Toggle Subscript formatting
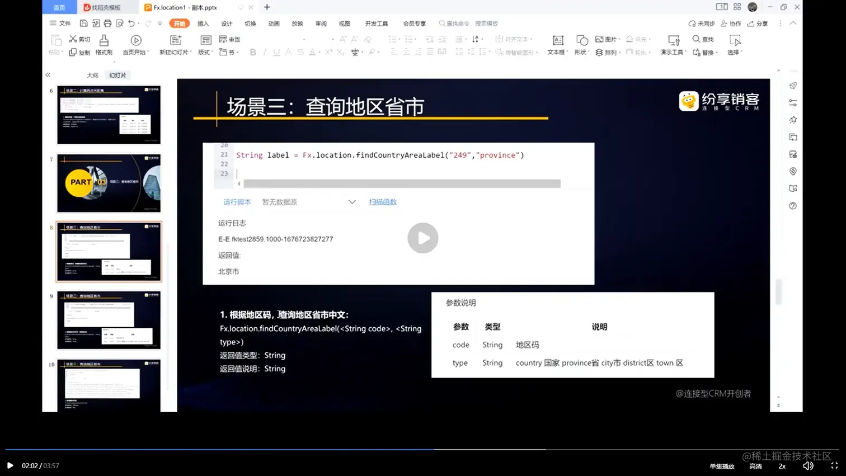The image size is (846, 476). click(340, 52)
